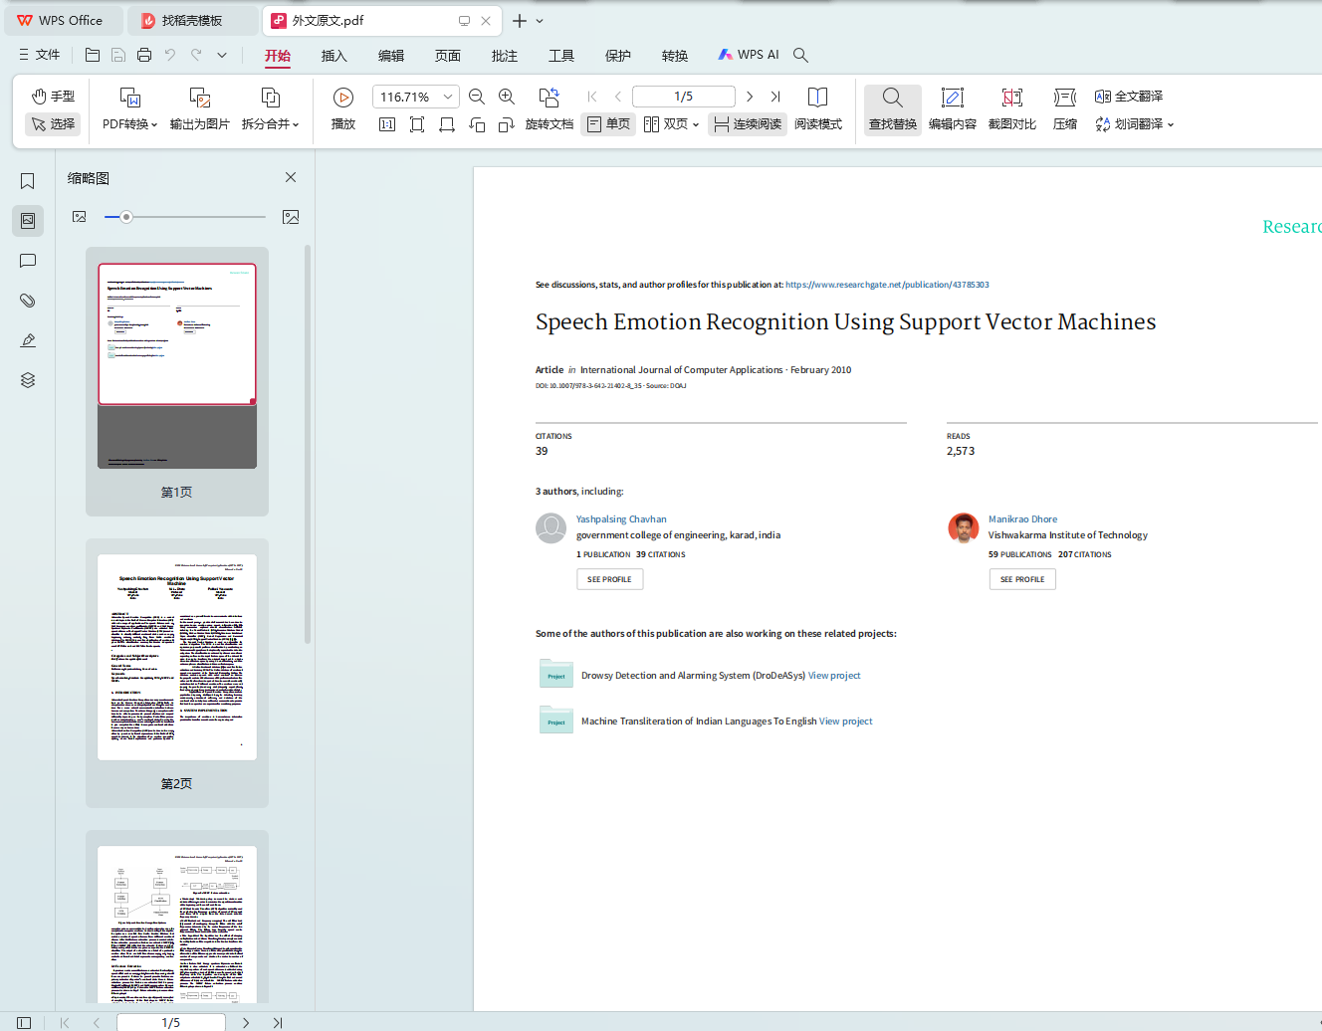The image size is (1322, 1031).
Task: Open the Reading Mode icon
Action: pyautogui.click(x=817, y=98)
